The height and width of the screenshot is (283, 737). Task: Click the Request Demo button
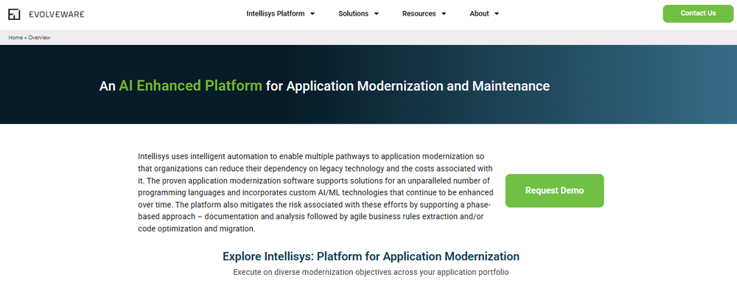pyautogui.click(x=555, y=190)
